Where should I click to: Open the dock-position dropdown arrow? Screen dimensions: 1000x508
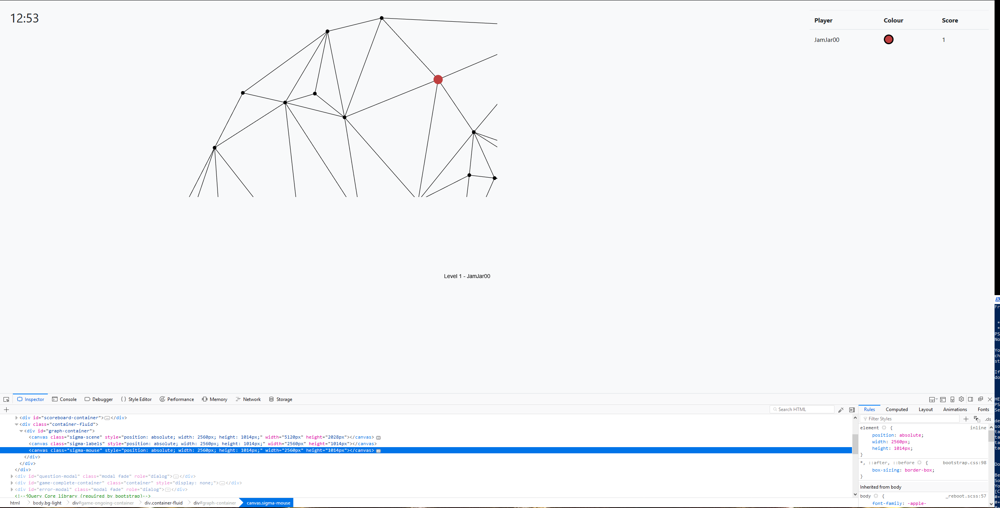[x=937, y=399]
